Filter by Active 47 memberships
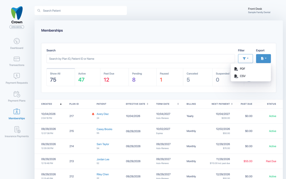The height and width of the screenshot is (179, 286). click(88, 77)
